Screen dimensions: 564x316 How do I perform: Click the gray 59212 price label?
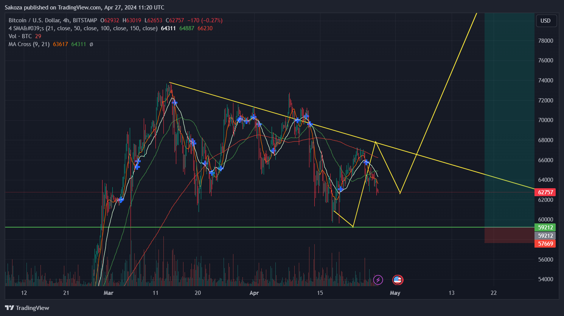pyautogui.click(x=545, y=235)
